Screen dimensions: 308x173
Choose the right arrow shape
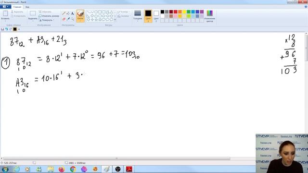click(104, 16)
